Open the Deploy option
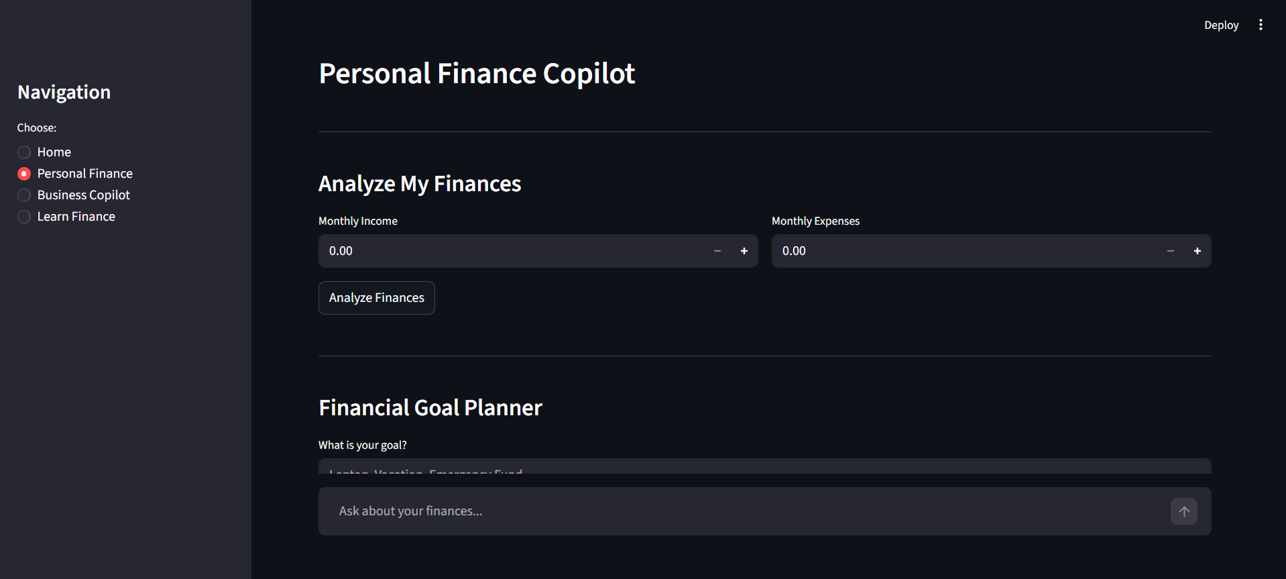Screen dimensions: 1286x579 point(1221,25)
